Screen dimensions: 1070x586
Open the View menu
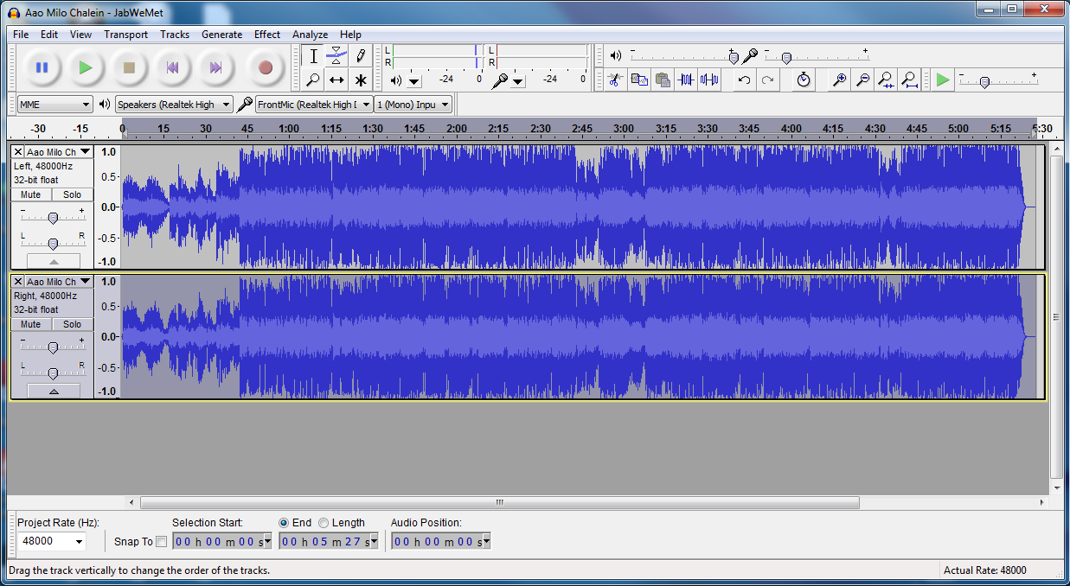pos(80,35)
